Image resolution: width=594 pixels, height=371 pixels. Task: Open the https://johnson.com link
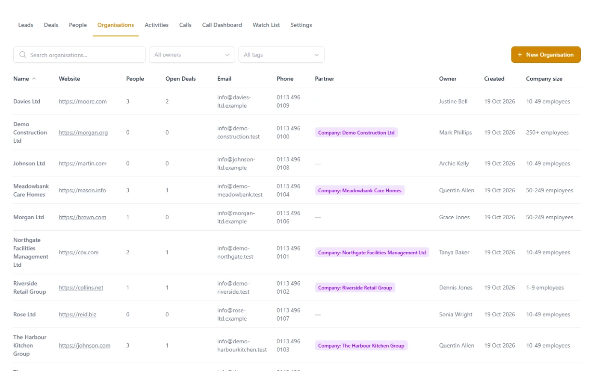[85, 345]
